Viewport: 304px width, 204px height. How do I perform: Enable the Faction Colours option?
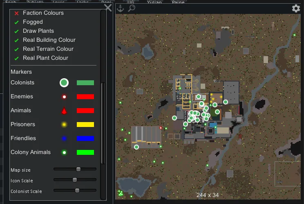(17, 13)
